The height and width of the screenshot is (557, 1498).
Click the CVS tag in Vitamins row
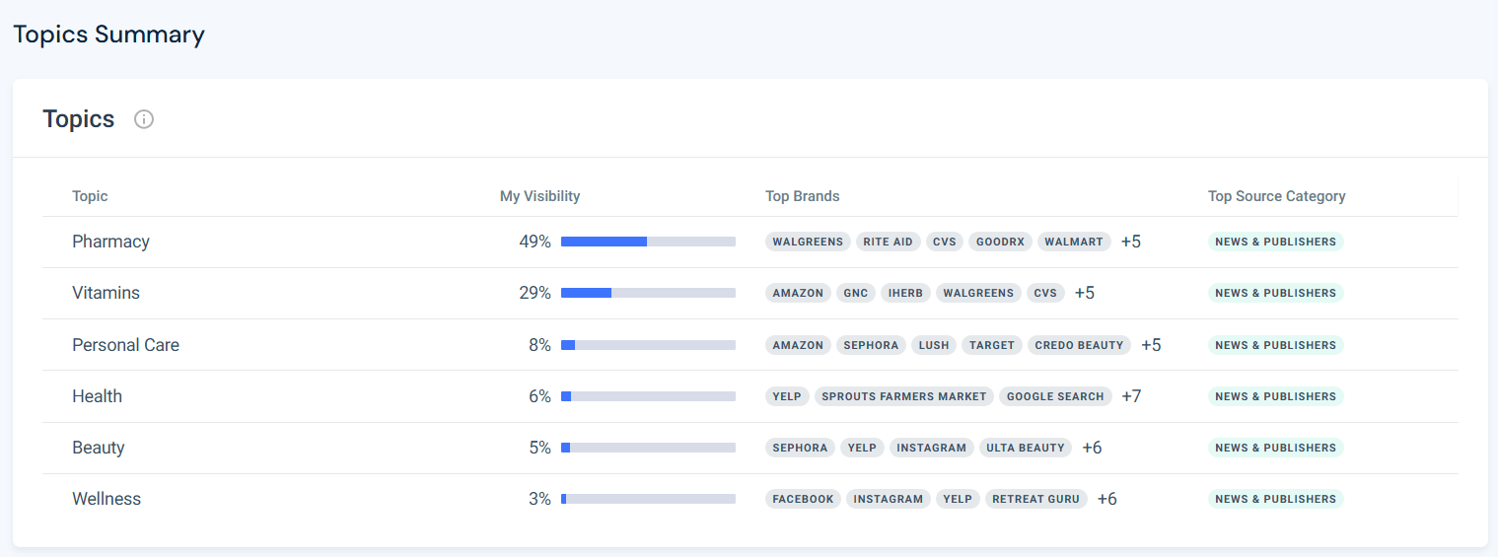pyautogui.click(x=1045, y=293)
